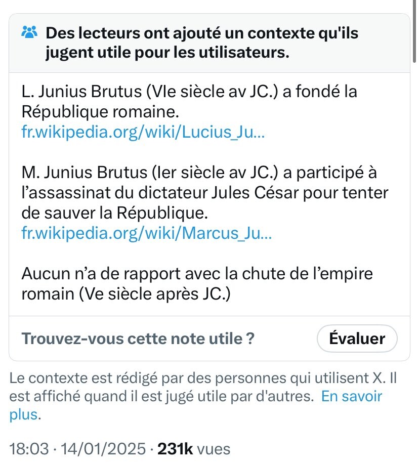The image size is (419, 465).
Task: Click the 'Le contexte est rédigé' disclaimer text
Action: pyautogui.click(x=203, y=396)
